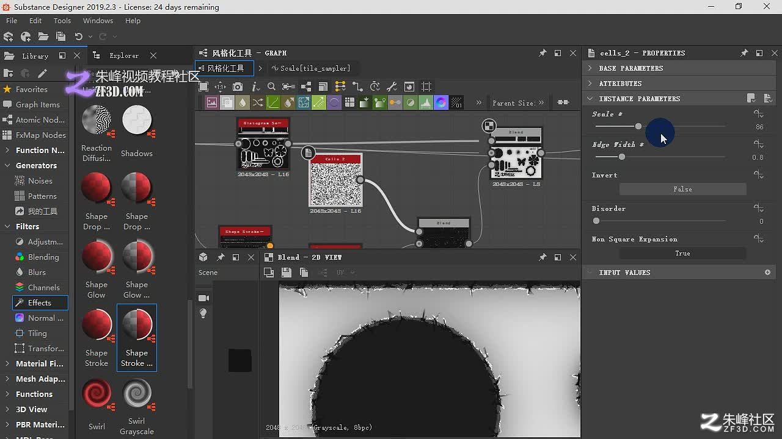Viewport: 782px width, 439px height.
Task: Click the graph timing clock icon
Action: pyautogui.click(x=375, y=87)
